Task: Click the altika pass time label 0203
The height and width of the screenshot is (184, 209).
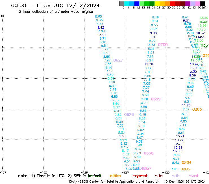Action: tap(197, 109)
